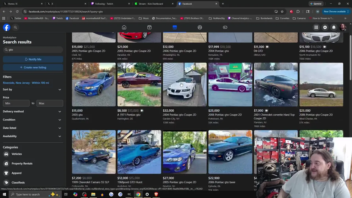Click New Chrome available update button

tap(336, 12)
